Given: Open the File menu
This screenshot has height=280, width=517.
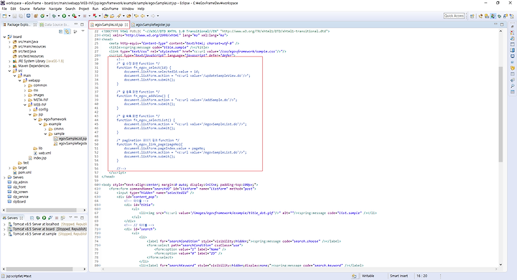Looking at the screenshot, I should pos(4,9).
